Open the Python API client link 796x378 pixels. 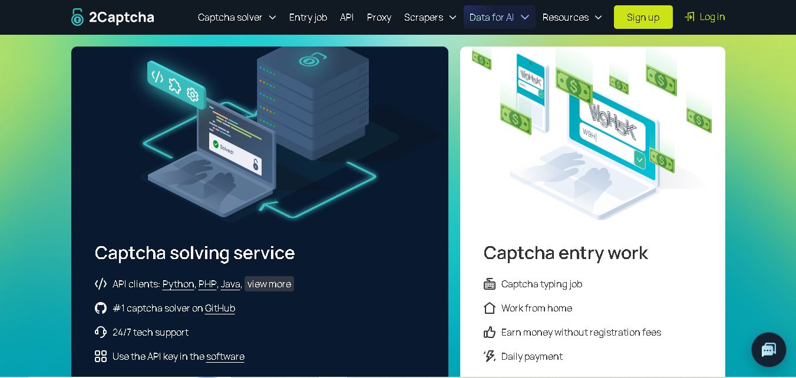pos(179,284)
